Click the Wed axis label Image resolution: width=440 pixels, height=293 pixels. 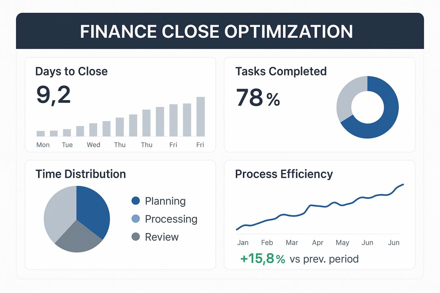tap(94, 145)
